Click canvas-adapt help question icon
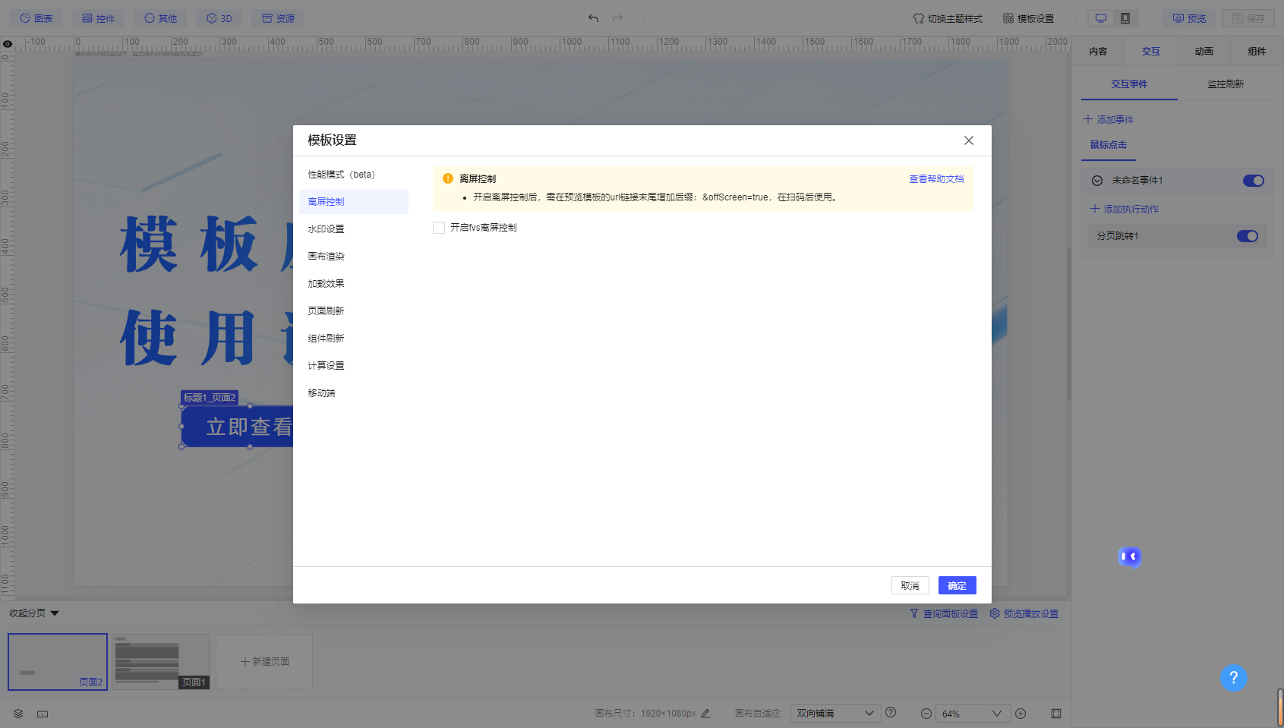Screen dimensions: 1284x728 pyautogui.click(x=891, y=713)
